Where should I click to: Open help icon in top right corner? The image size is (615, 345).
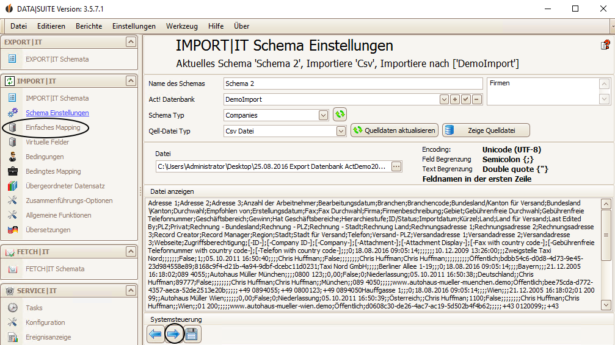[x=605, y=44]
